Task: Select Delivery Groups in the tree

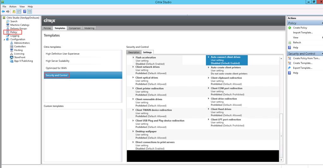Action: 19,29
